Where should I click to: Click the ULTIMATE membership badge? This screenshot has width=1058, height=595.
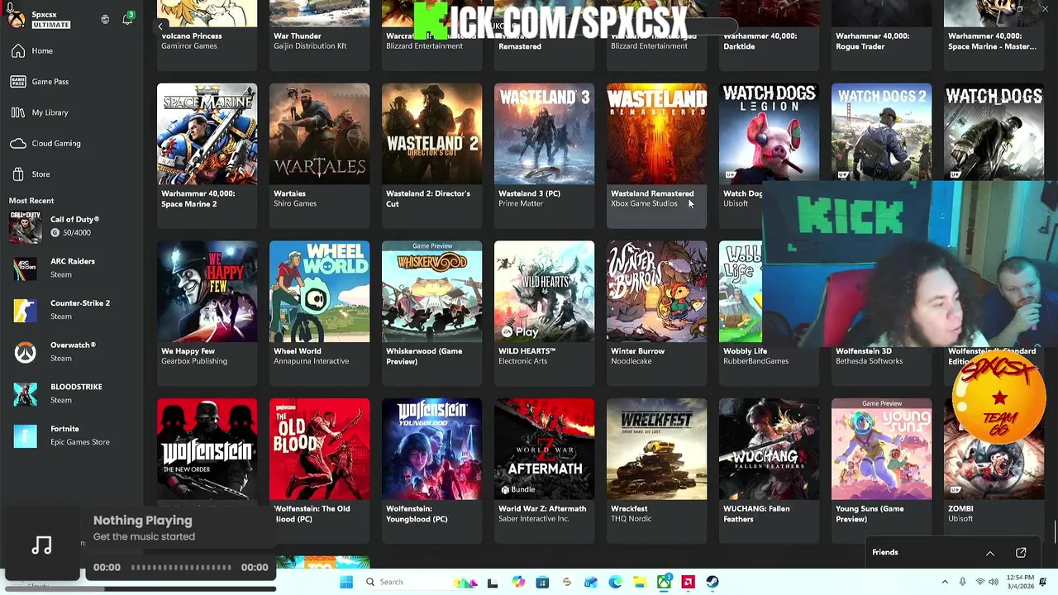tap(51, 25)
